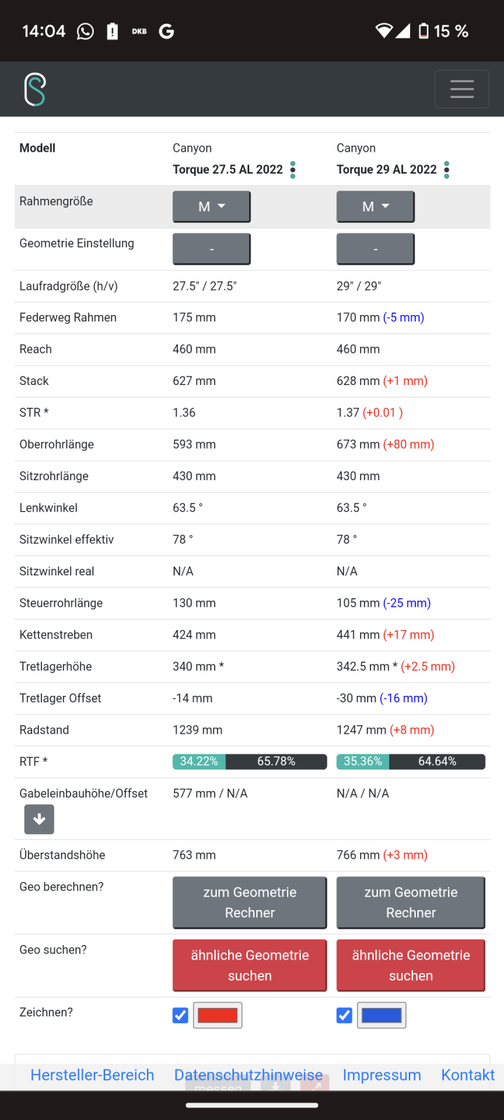Screen dimensions: 504x1120
Task: Open the Kontakt footer link
Action: [x=468, y=1075]
